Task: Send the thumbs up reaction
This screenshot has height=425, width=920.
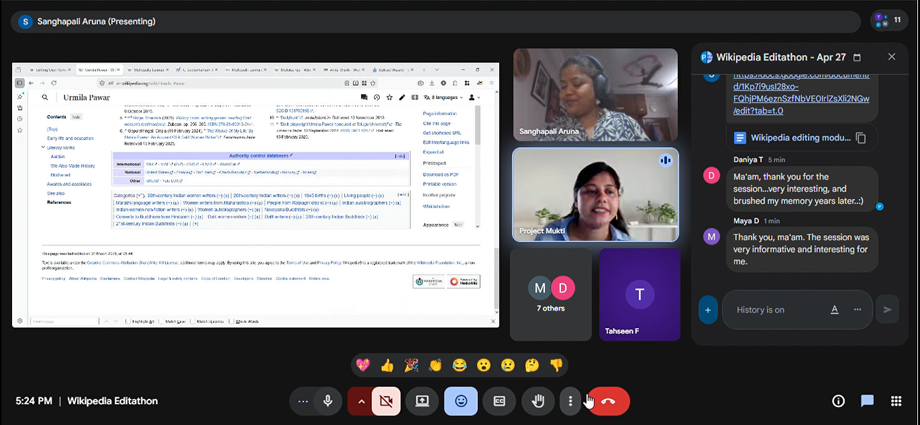Action: click(x=387, y=365)
